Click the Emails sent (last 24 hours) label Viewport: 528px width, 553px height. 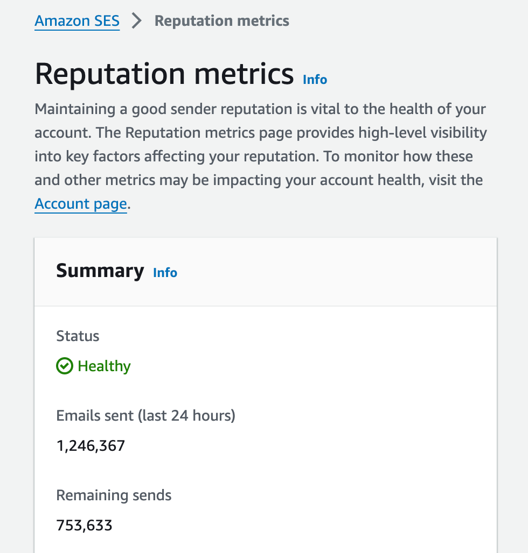tap(145, 416)
